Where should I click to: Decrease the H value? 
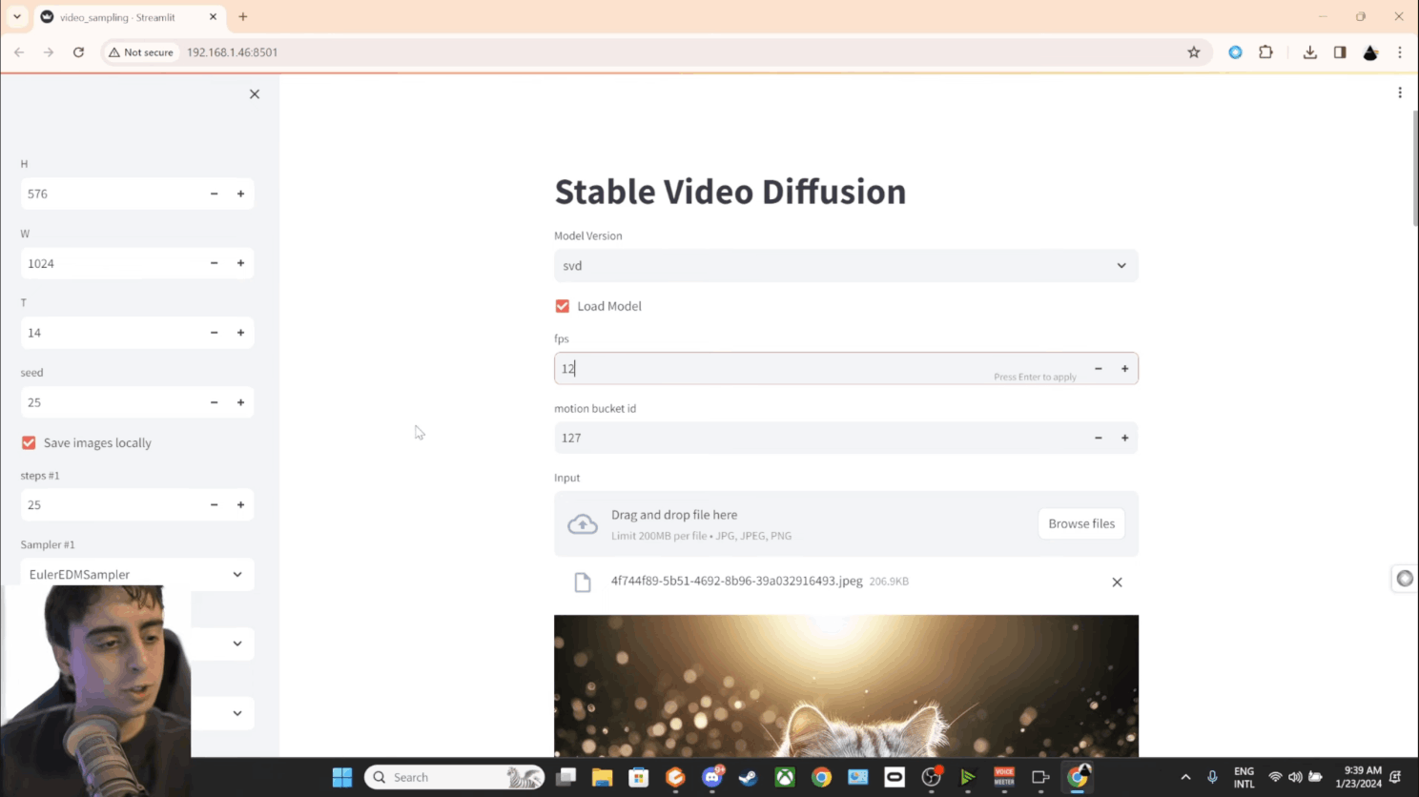[x=215, y=194]
